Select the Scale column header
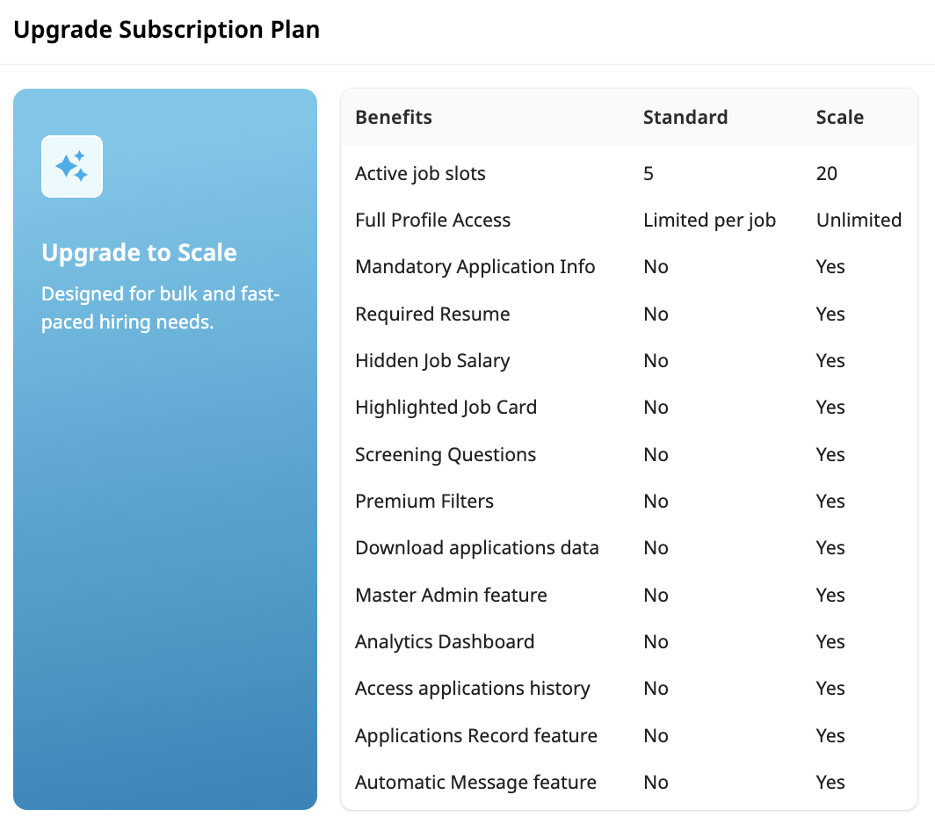The width and height of the screenshot is (935, 831). click(839, 117)
